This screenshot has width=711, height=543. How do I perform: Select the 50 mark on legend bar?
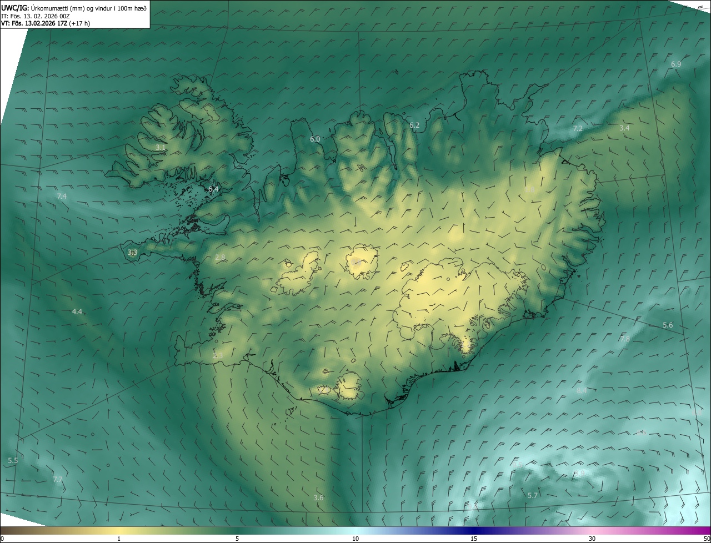tap(707, 539)
